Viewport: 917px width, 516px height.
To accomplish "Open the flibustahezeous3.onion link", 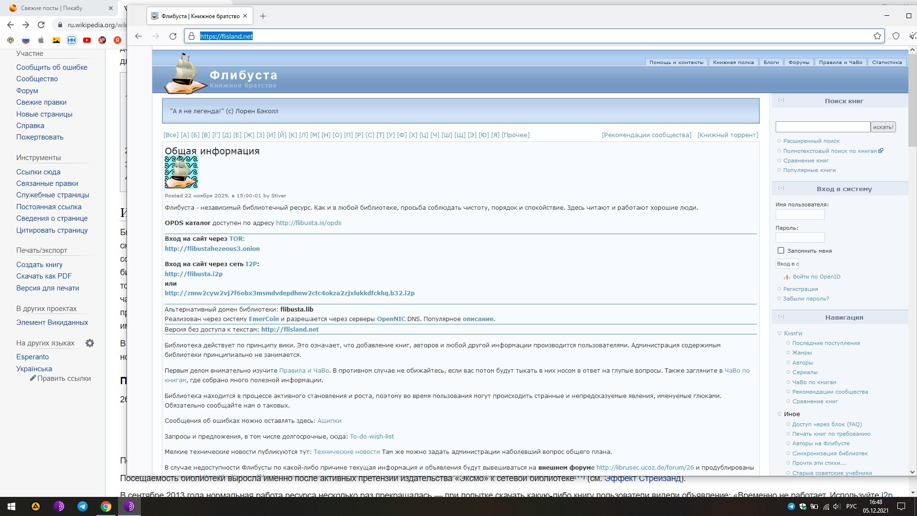I will 212,248.
